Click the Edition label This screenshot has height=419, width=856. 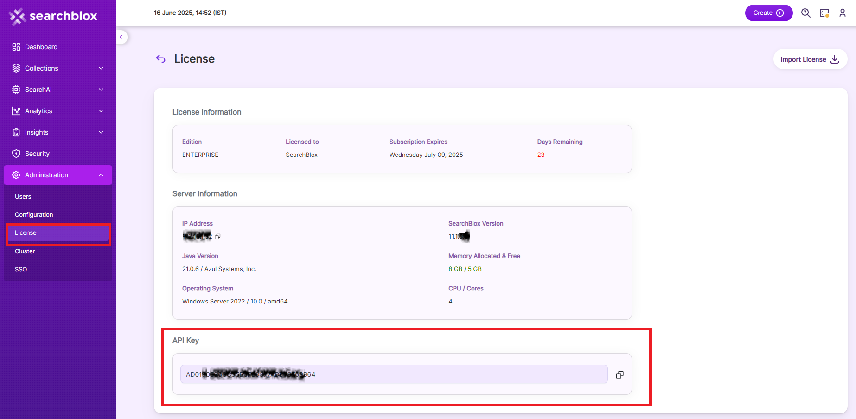192,142
